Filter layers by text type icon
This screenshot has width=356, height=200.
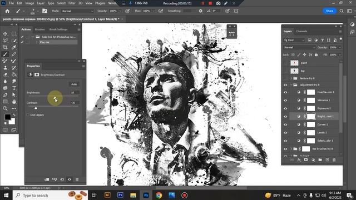click(322, 40)
